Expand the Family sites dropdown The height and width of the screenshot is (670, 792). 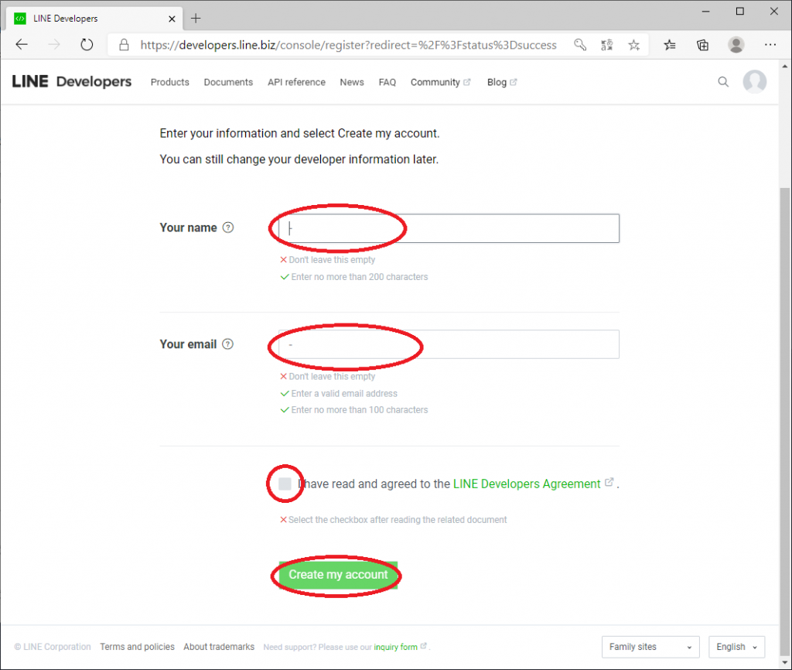(x=650, y=647)
